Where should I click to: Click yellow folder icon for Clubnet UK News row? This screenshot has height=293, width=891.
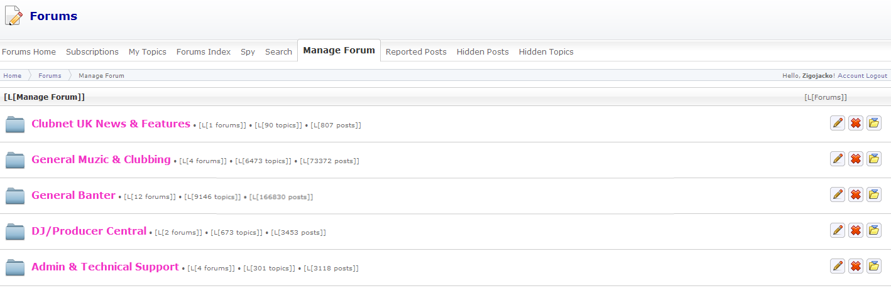873,123
